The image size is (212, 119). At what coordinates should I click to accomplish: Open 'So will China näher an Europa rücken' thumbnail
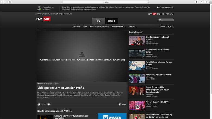pos(137,66)
